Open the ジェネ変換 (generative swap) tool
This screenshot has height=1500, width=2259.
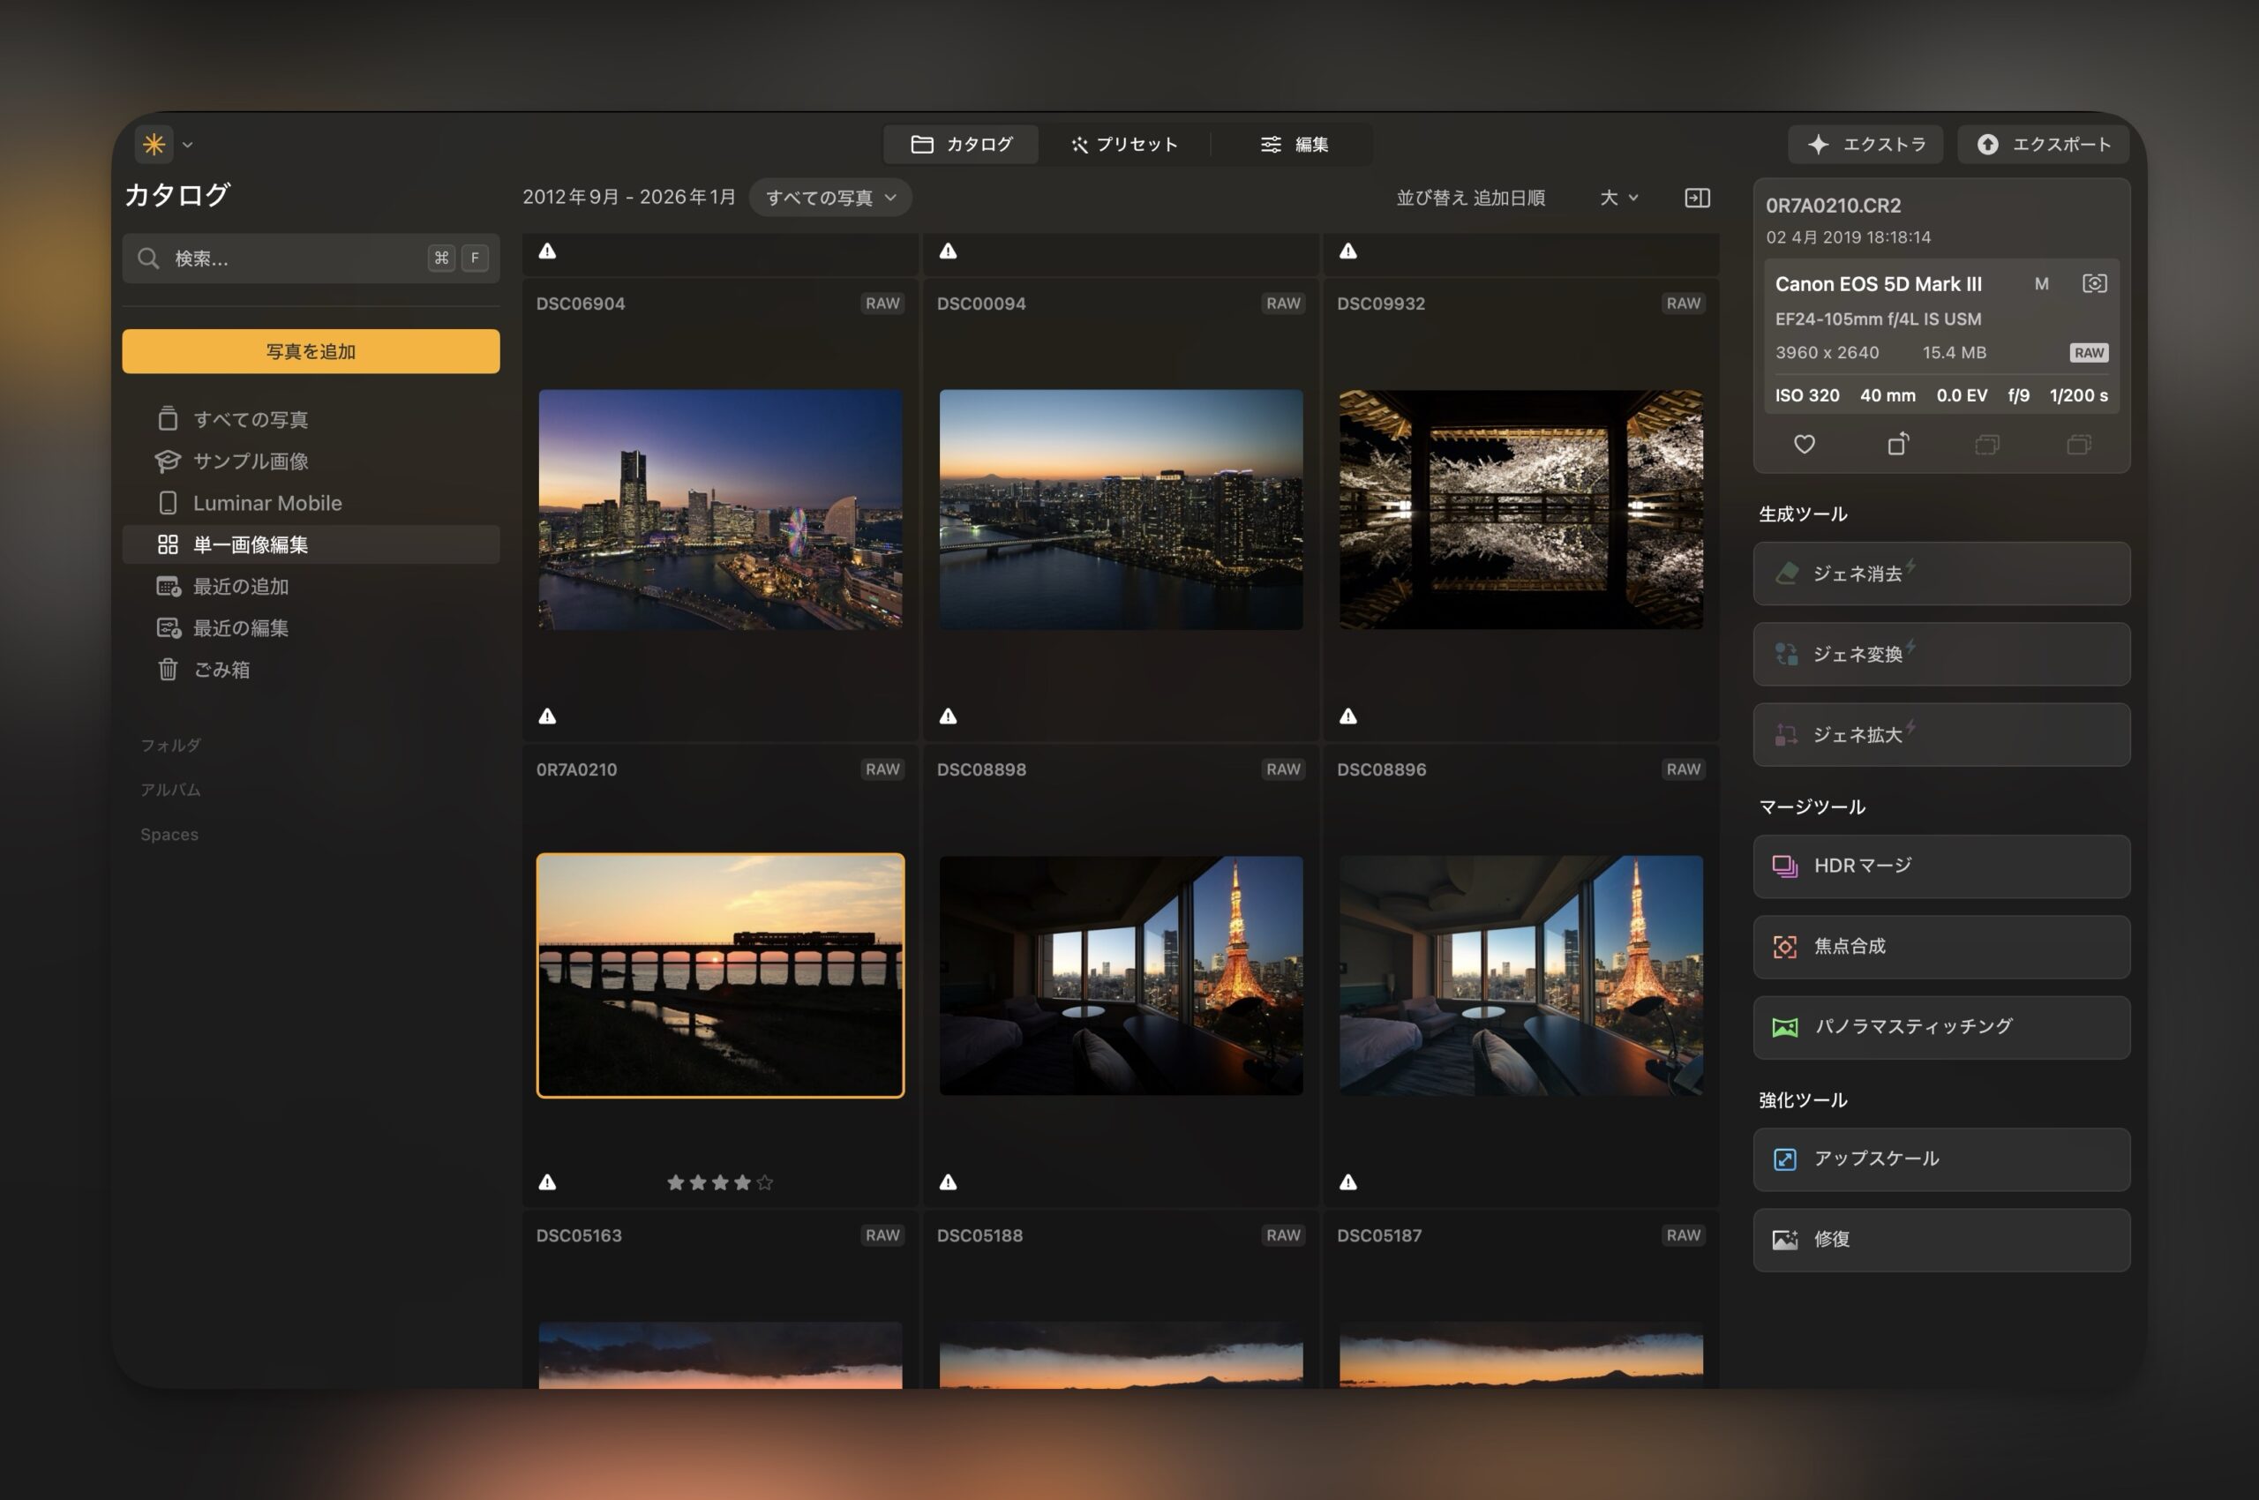[1940, 655]
